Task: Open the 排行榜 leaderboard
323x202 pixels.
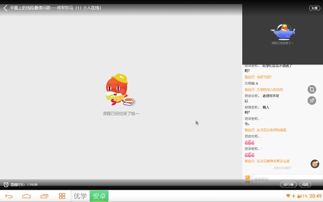Action: pos(288,184)
